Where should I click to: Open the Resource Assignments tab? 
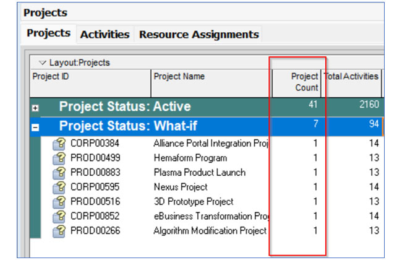(199, 35)
